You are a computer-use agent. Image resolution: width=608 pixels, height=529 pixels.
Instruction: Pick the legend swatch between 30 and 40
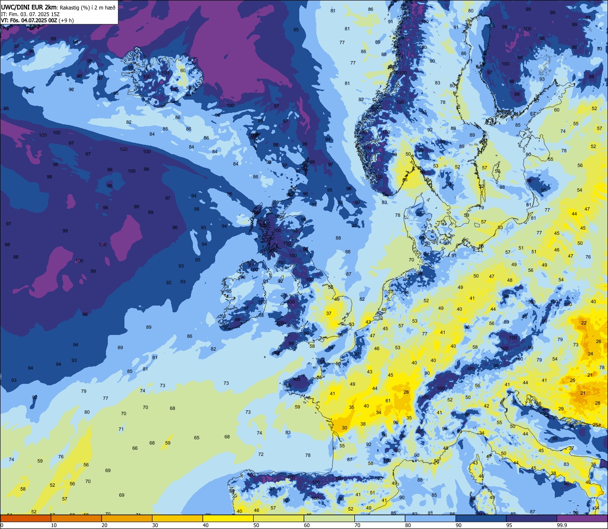(177, 518)
